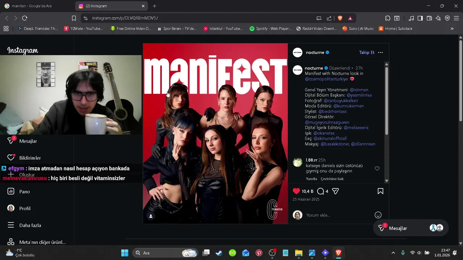Click the instagram.com URL address bar
The width and height of the screenshot is (463, 260).
[125, 18]
